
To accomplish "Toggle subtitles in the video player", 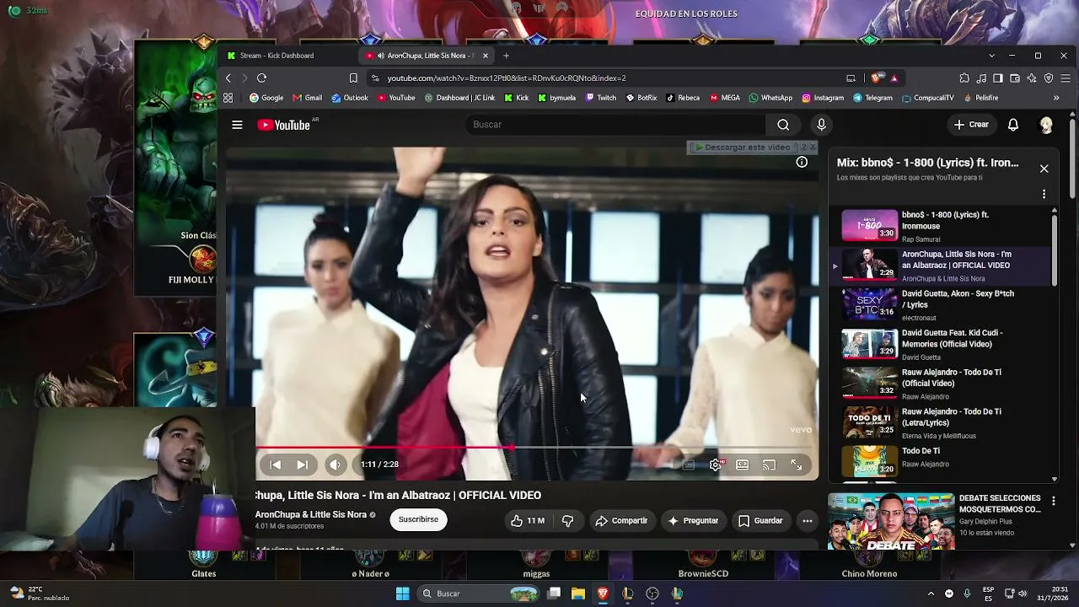I will point(689,465).
